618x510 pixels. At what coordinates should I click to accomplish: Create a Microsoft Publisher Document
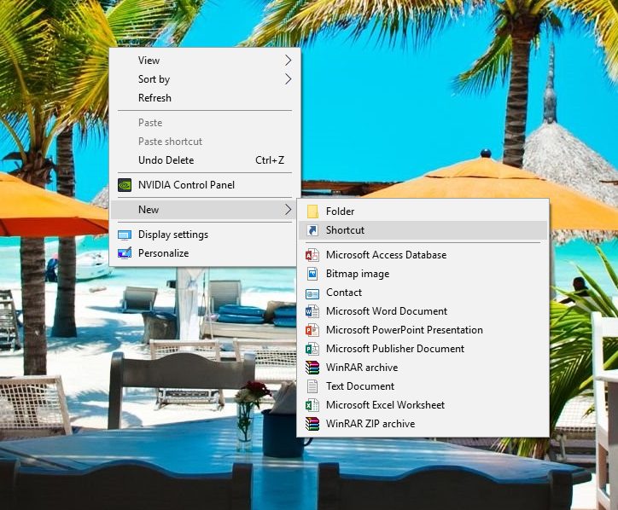(423, 349)
